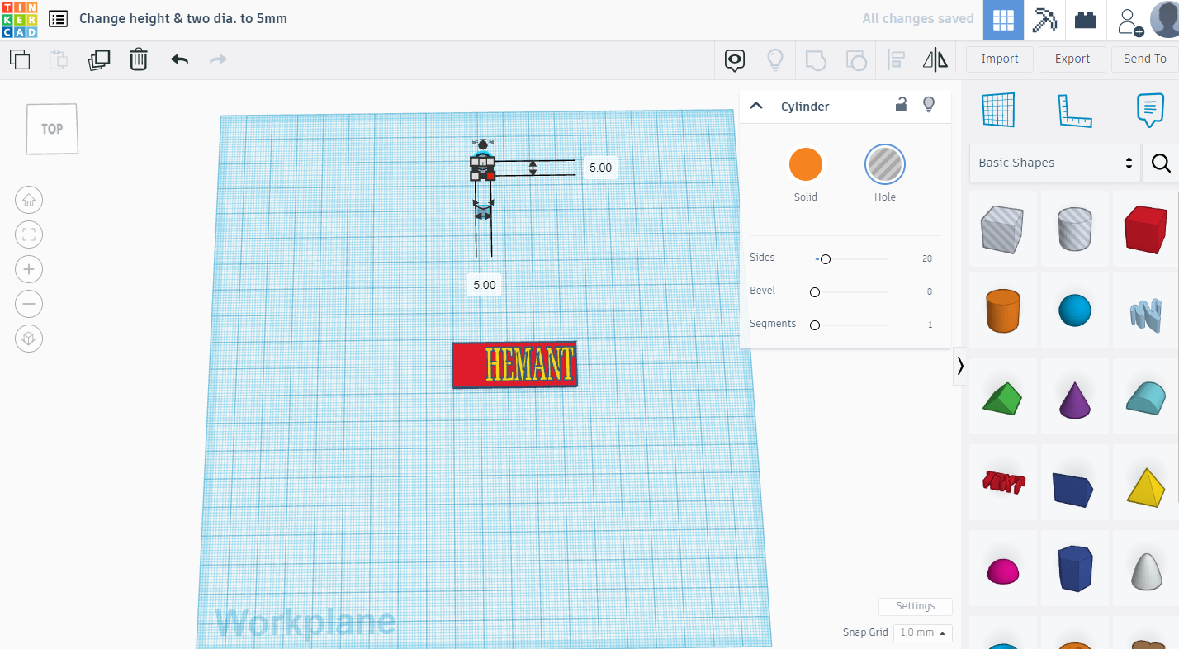The height and width of the screenshot is (649, 1179).
Task: Adjust the Segments slider handle
Action: tap(815, 325)
